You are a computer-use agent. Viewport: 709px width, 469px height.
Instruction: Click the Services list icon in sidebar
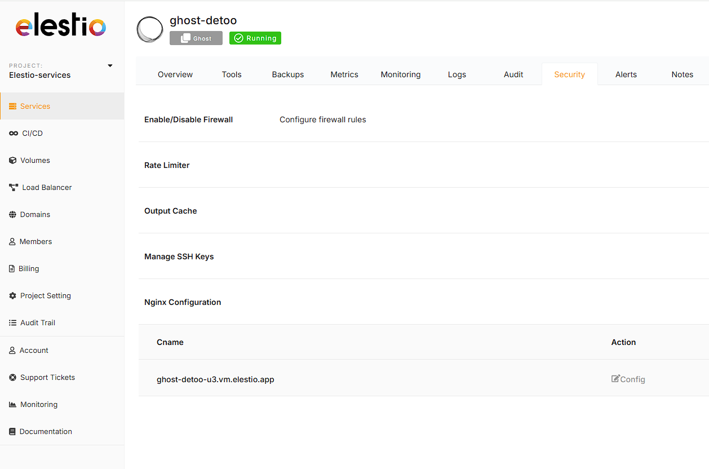point(13,107)
